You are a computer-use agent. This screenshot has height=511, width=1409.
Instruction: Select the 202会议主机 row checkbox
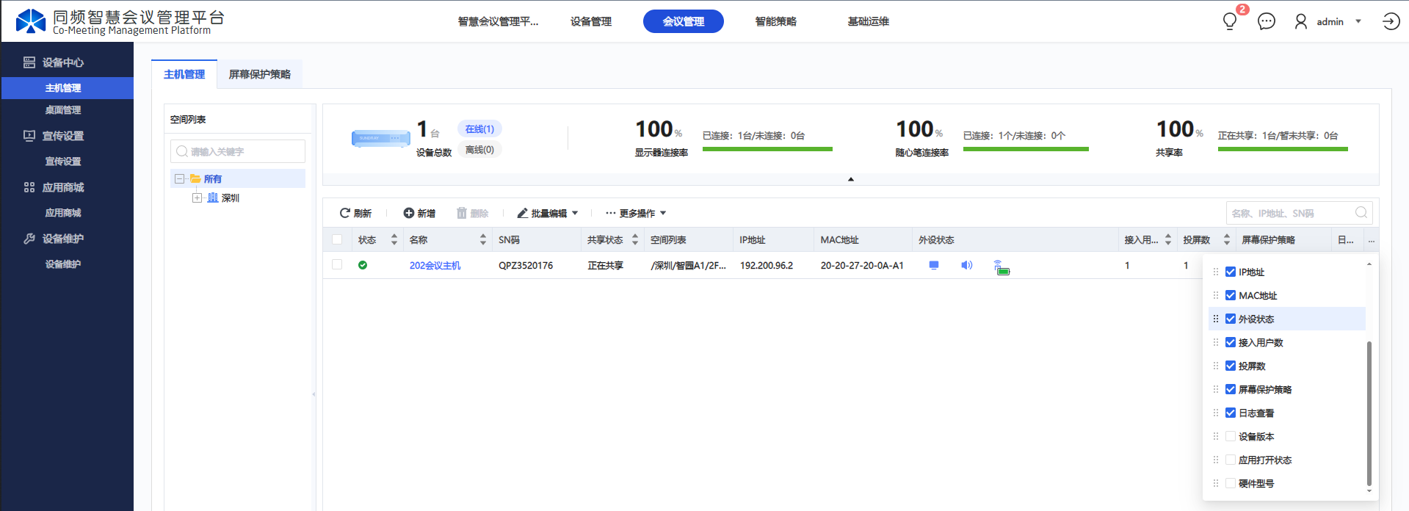337,264
